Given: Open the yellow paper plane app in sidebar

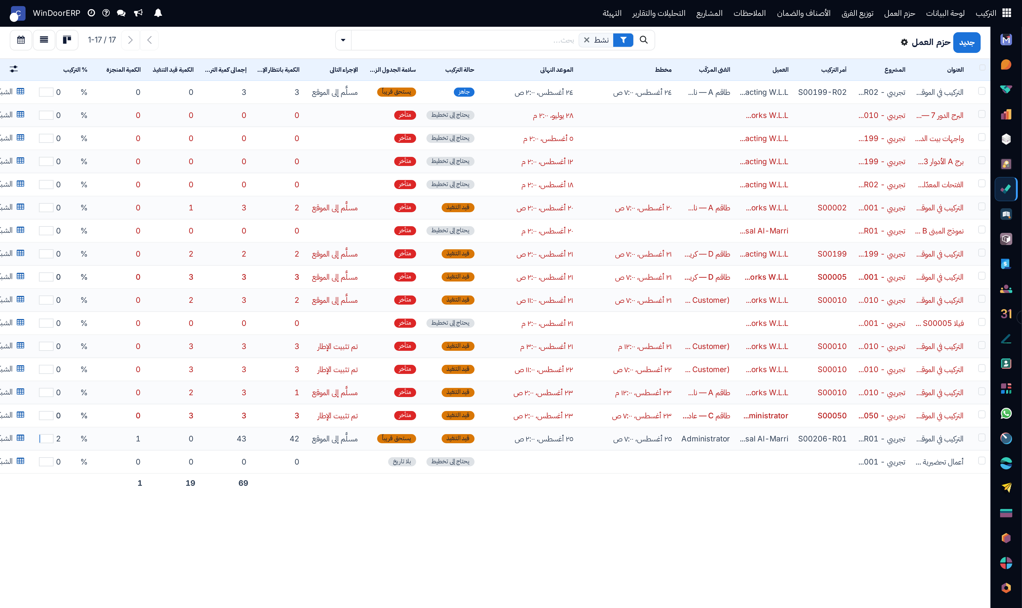Looking at the screenshot, I should tap(1006, 488).
